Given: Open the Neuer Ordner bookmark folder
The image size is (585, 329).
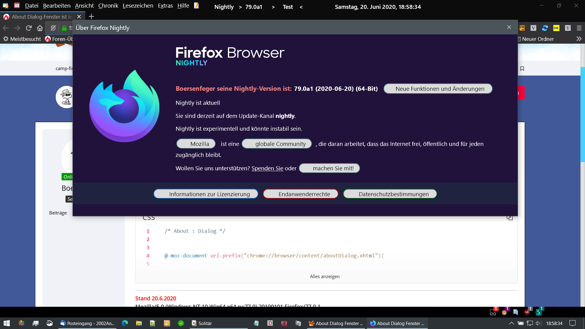Looking at the screenshot, I should pos(537,39).
